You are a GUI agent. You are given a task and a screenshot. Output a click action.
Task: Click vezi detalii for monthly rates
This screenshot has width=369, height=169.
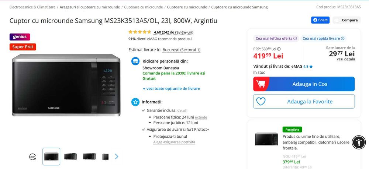pyautogui.click(x=345, y=59)
